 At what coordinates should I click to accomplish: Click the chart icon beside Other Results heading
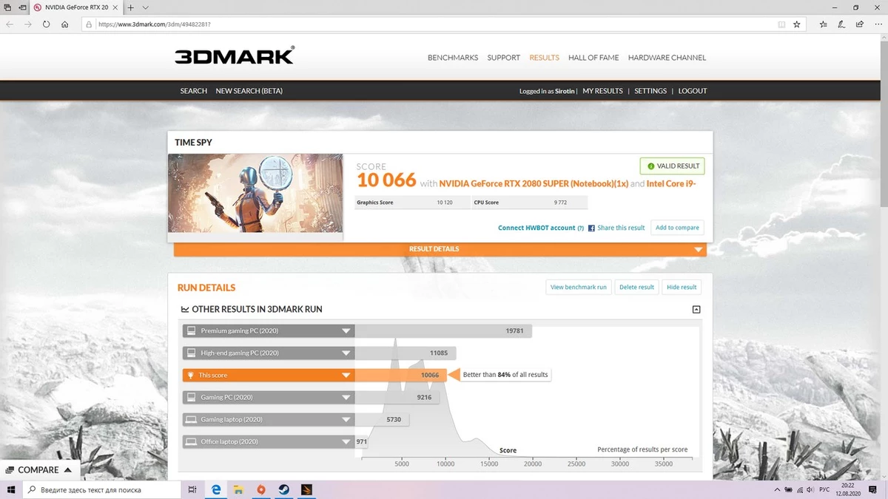184,310
